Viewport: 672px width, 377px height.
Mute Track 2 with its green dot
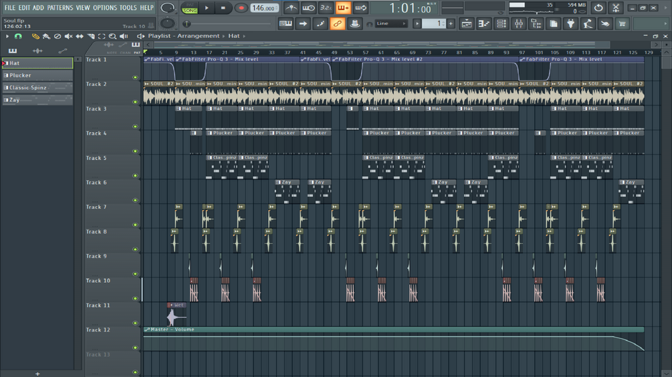click(136, 101)
